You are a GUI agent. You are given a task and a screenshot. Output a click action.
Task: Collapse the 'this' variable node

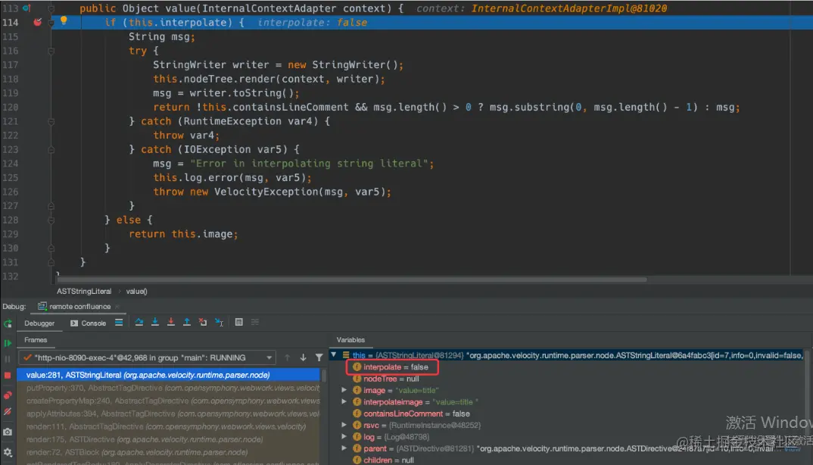tap(334, 355)
